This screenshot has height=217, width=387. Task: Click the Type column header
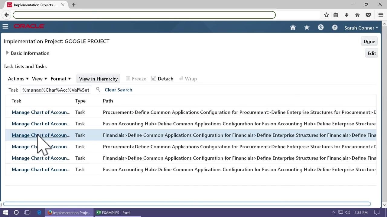point(80,101)
